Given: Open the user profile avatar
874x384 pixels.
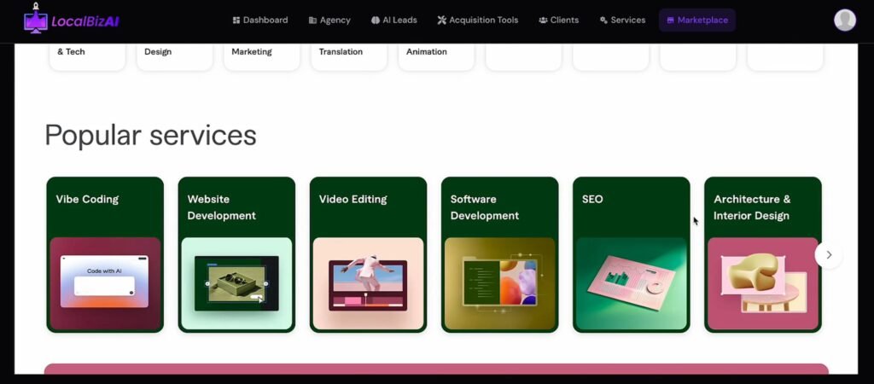Looking at the screenshot, I should [x=844, y=20].
